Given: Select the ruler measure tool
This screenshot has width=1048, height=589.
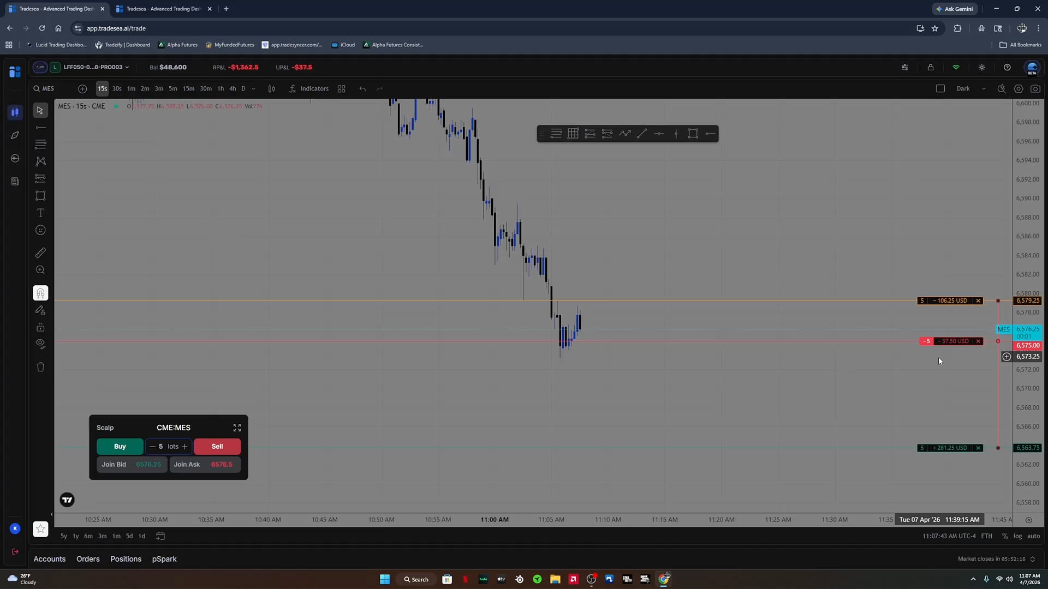Looking at the screenshot, I should point(40,253).
